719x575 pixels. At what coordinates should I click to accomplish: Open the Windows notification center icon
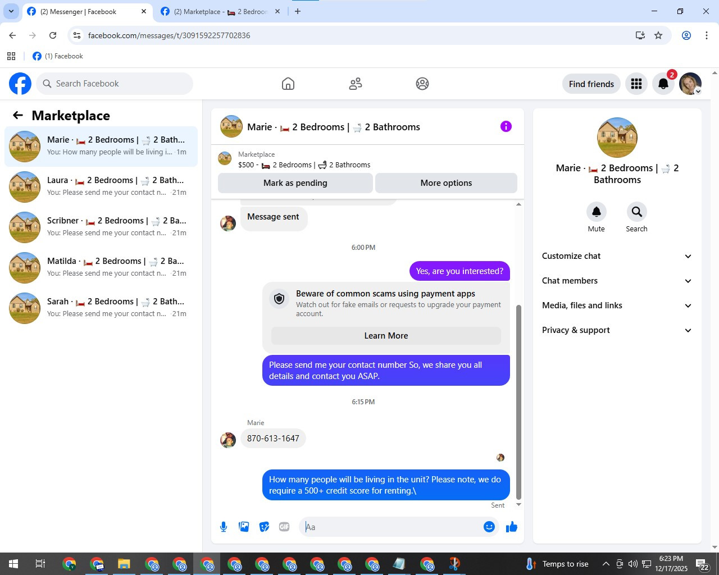(702, 564)
